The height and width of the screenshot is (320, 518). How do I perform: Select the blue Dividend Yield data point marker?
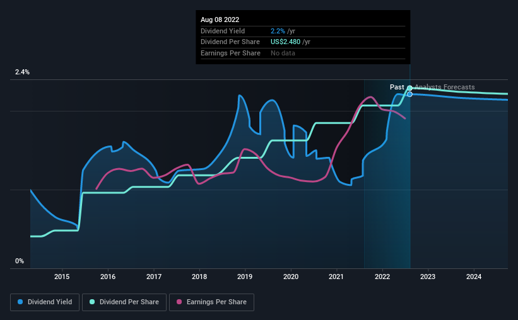409,94
